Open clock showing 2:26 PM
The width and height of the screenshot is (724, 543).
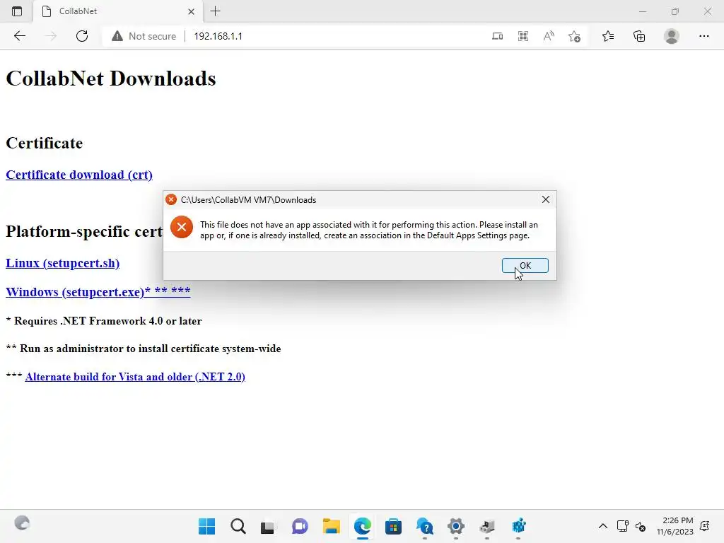click(x=675, y=526)
